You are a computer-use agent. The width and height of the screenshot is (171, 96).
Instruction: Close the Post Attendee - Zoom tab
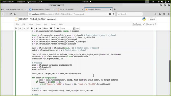(54, 10)
